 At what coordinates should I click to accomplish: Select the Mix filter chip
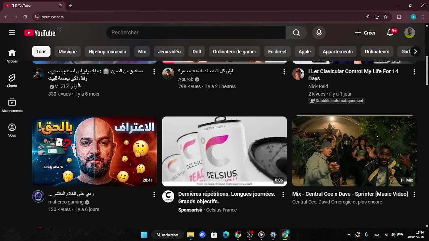pyautogui.click(x=142, y=52)
